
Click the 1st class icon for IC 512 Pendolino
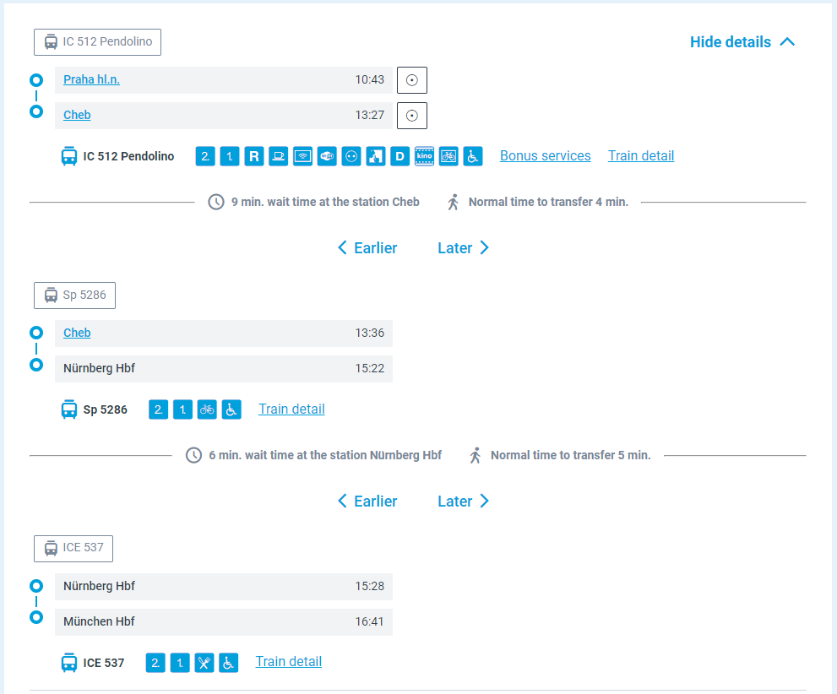230,156
